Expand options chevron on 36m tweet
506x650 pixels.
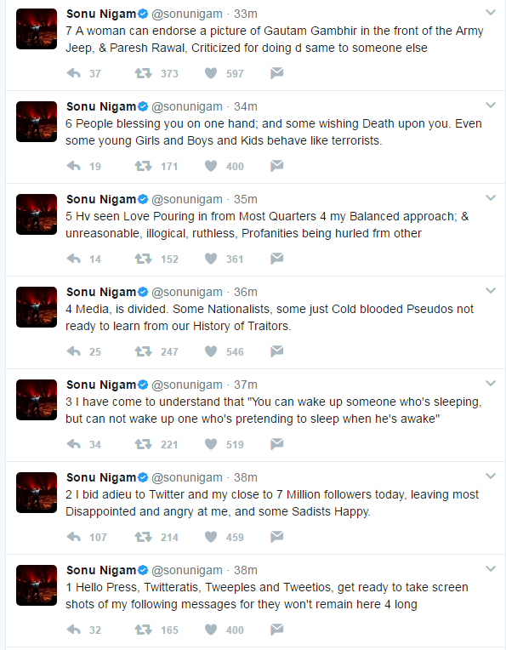491,291
